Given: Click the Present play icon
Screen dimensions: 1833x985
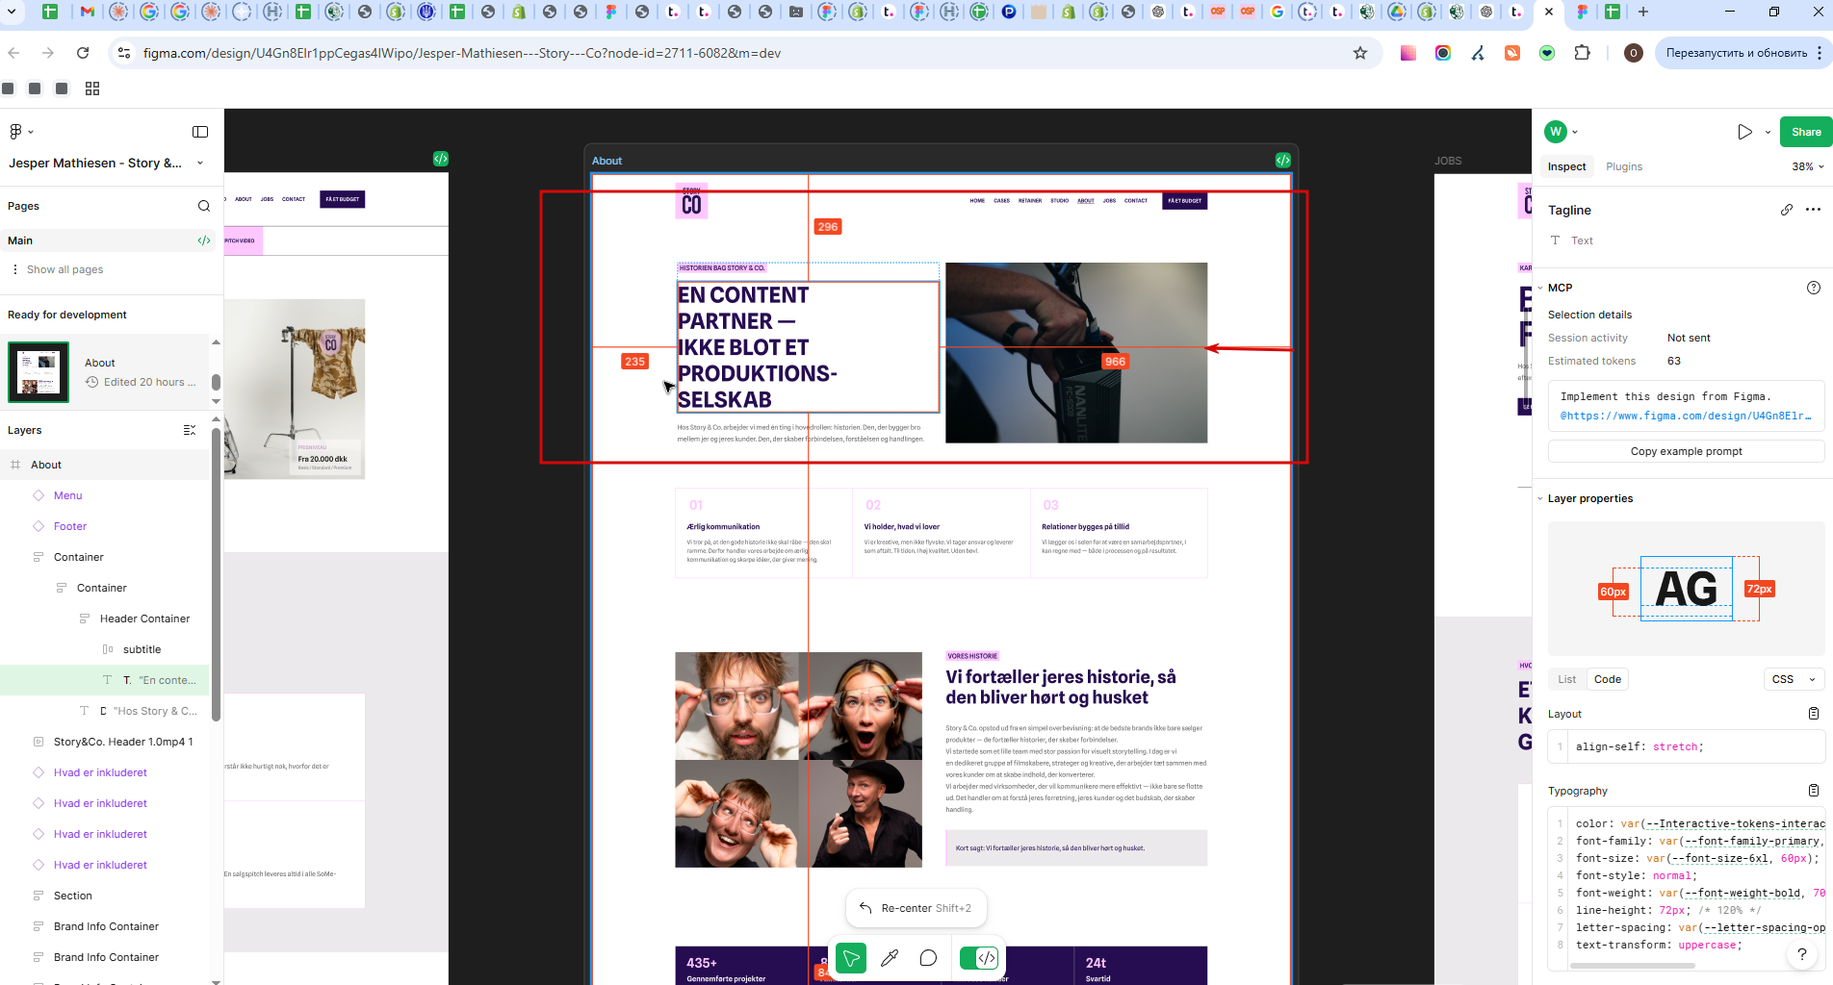Looking at the screenshot, I should coord(1744,132).
